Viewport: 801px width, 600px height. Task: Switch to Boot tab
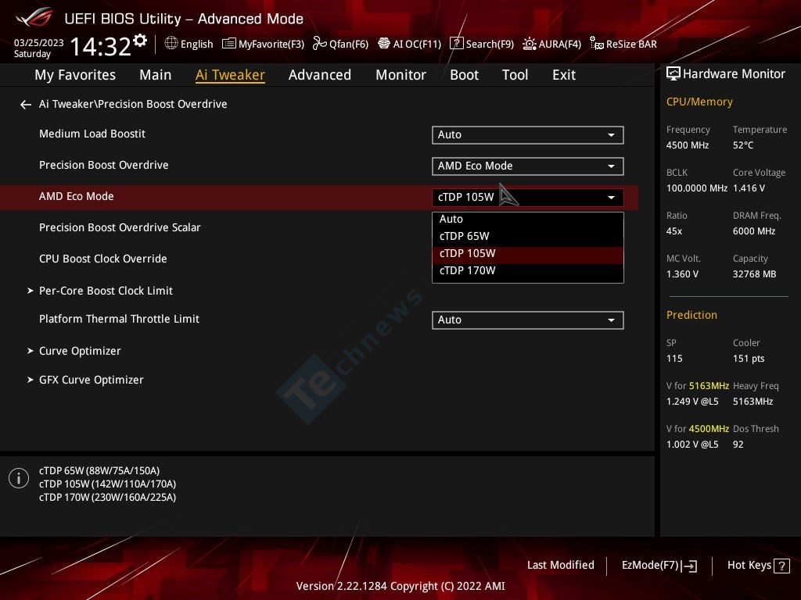465,75
